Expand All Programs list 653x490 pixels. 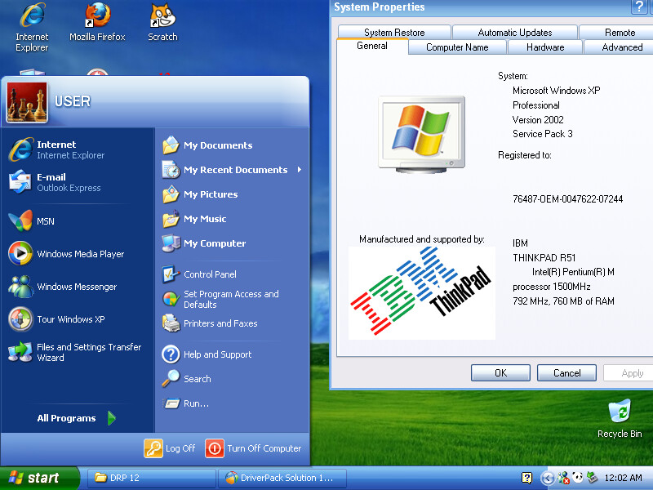pyautogui.click(x=78, y=418)
